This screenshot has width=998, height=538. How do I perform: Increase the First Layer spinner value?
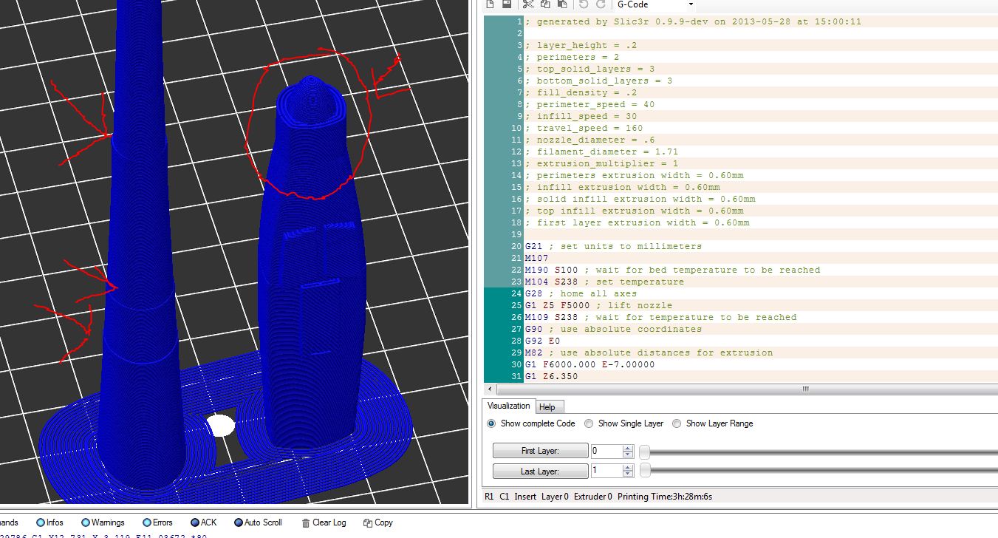click(x=628, y=448)
